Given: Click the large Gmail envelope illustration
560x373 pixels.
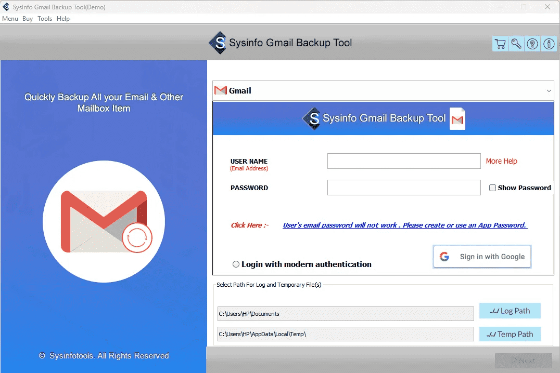Looking at the screenshot, I should (x=104, y=222).
